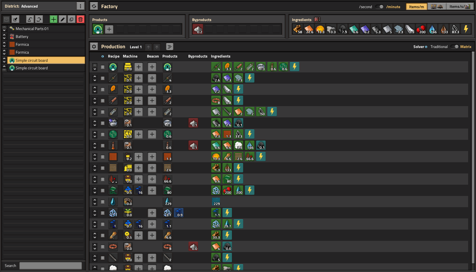The width and height of the screenshot is (476, 272).
Task: Tick the checkbox in the capacitor recipe row
Action: pos(103,89)
